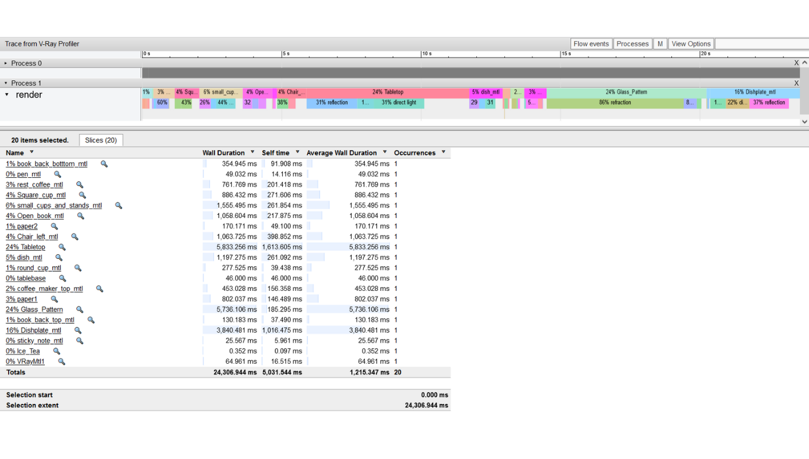Image resolution: width=809 pixels, height=459 pixels.
Task: Inspect 16% Dishplate_mtl using its magnifier icon
Action: click(x=77, y=330)
